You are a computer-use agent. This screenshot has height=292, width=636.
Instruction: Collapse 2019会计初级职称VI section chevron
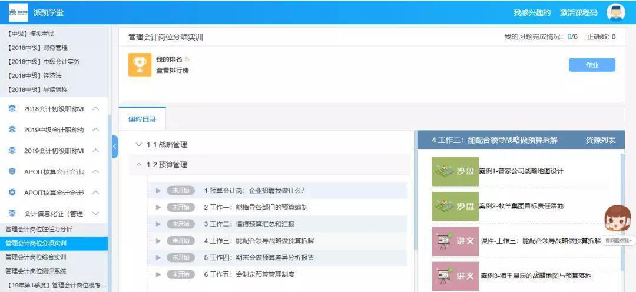pos(96,151)
